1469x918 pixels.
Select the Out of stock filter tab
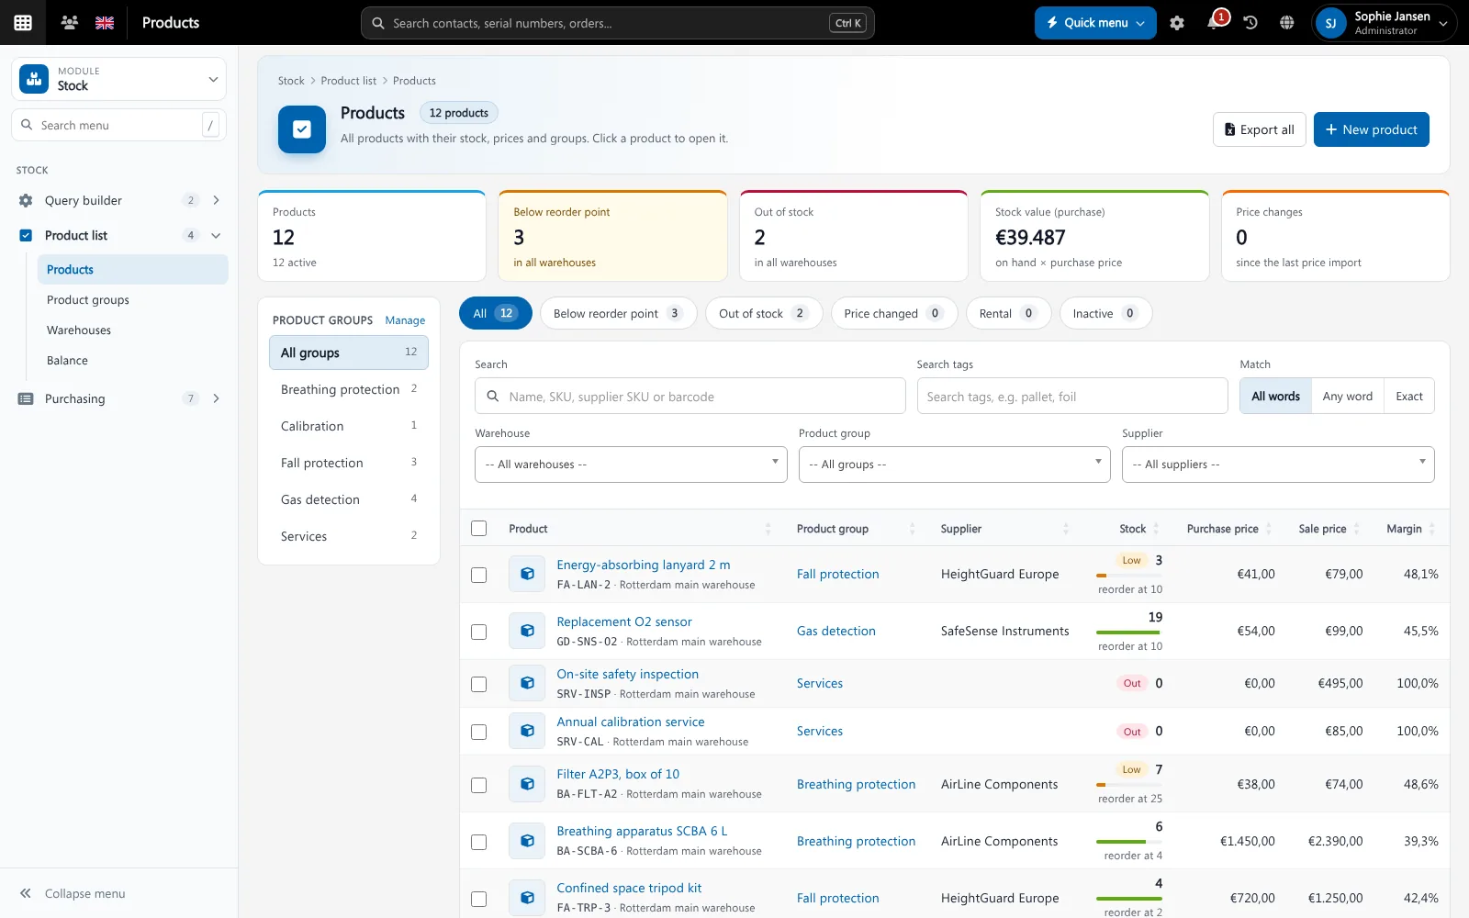(x=764, y=313)
